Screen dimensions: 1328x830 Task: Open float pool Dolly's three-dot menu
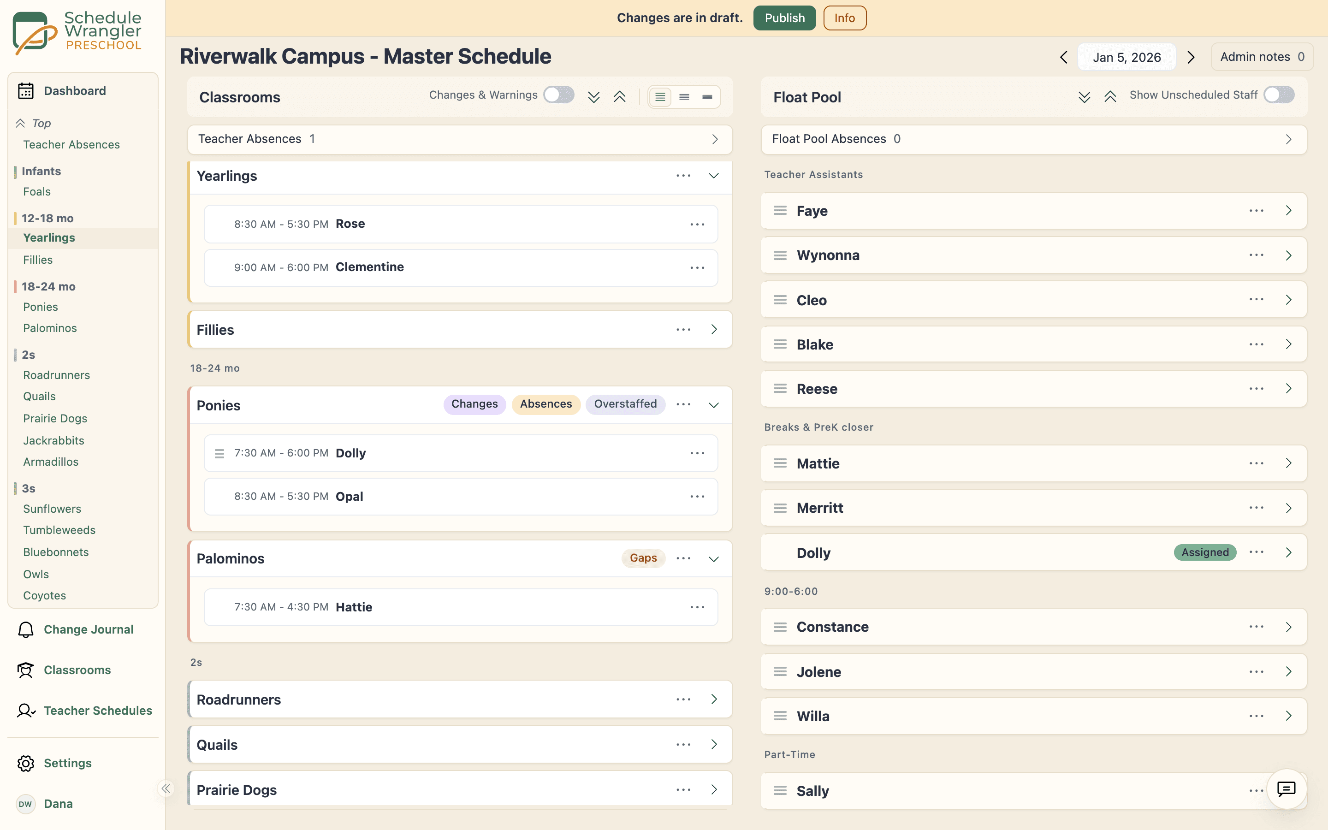[1257, 552]
